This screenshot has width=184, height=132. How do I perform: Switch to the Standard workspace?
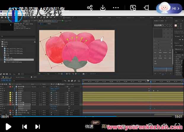pos(119,18)
